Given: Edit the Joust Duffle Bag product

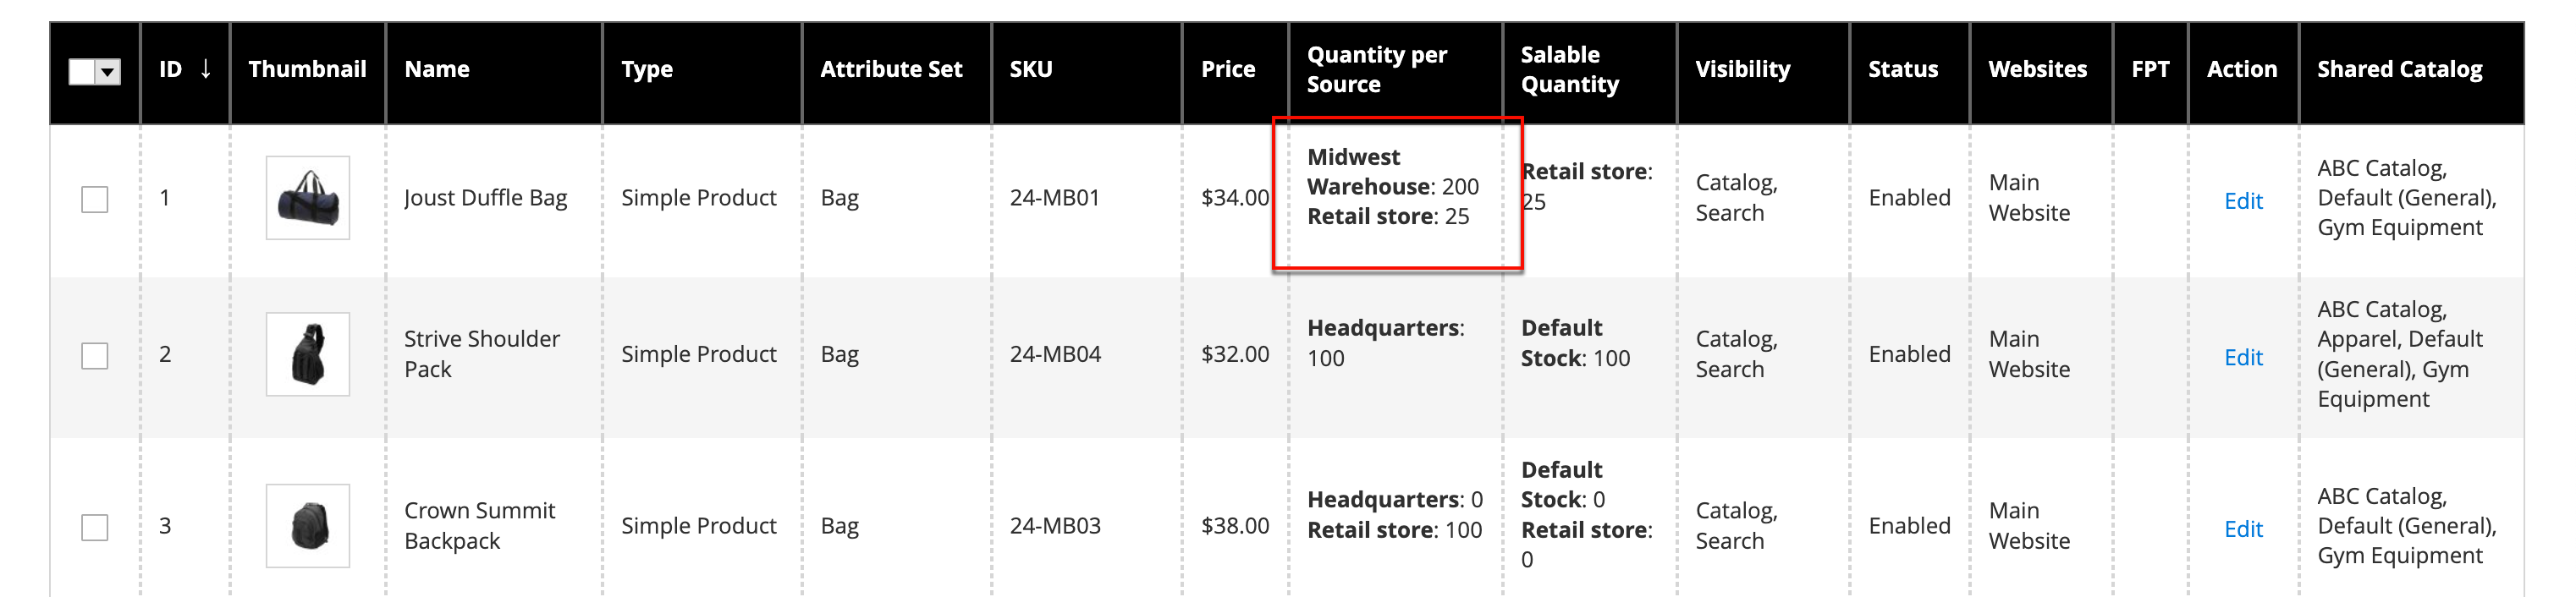Looking at the screenshot, I should click(2242, 201).
